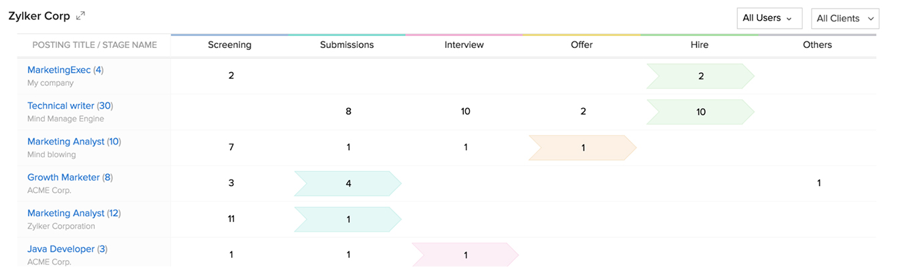
Task: Open Marketing Analyst posting for Zylker Corporation
Action: pos(66,213)
